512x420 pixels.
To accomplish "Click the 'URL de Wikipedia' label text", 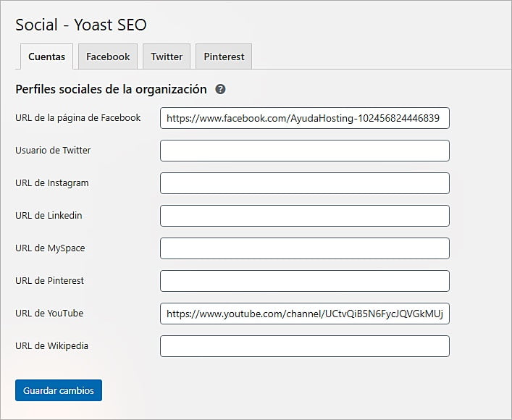I will click(51, 346).
